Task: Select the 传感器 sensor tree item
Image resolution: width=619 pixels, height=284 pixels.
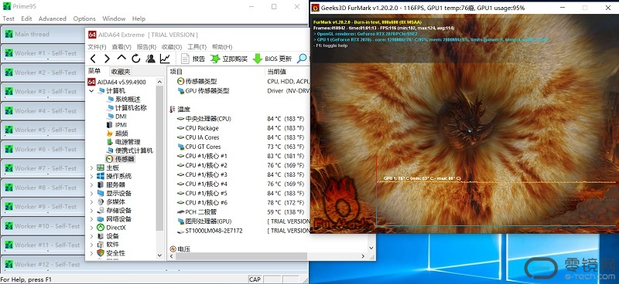Action: [121, 159]
